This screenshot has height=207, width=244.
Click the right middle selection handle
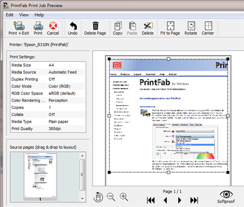(x=228, y=116)
